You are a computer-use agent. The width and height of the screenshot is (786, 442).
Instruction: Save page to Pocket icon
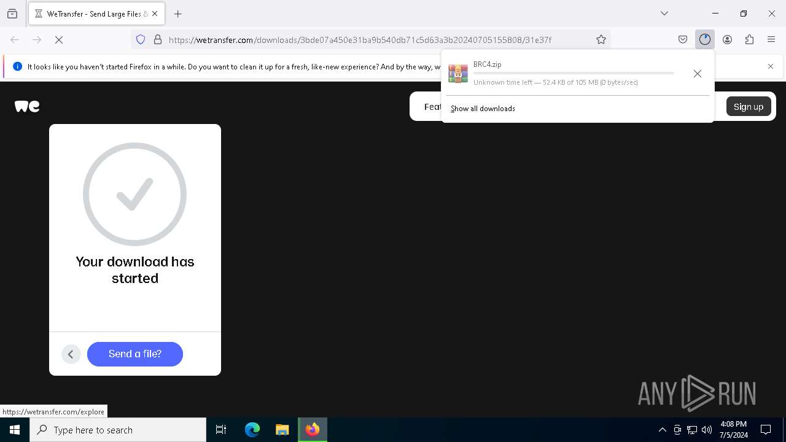(x=683, y=39)
